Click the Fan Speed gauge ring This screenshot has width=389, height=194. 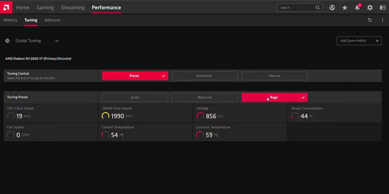tap(11, 135)
